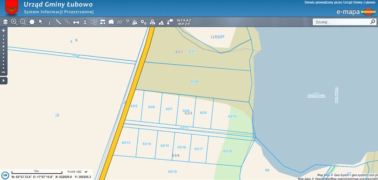Get a link to the map

coord(67,22)
